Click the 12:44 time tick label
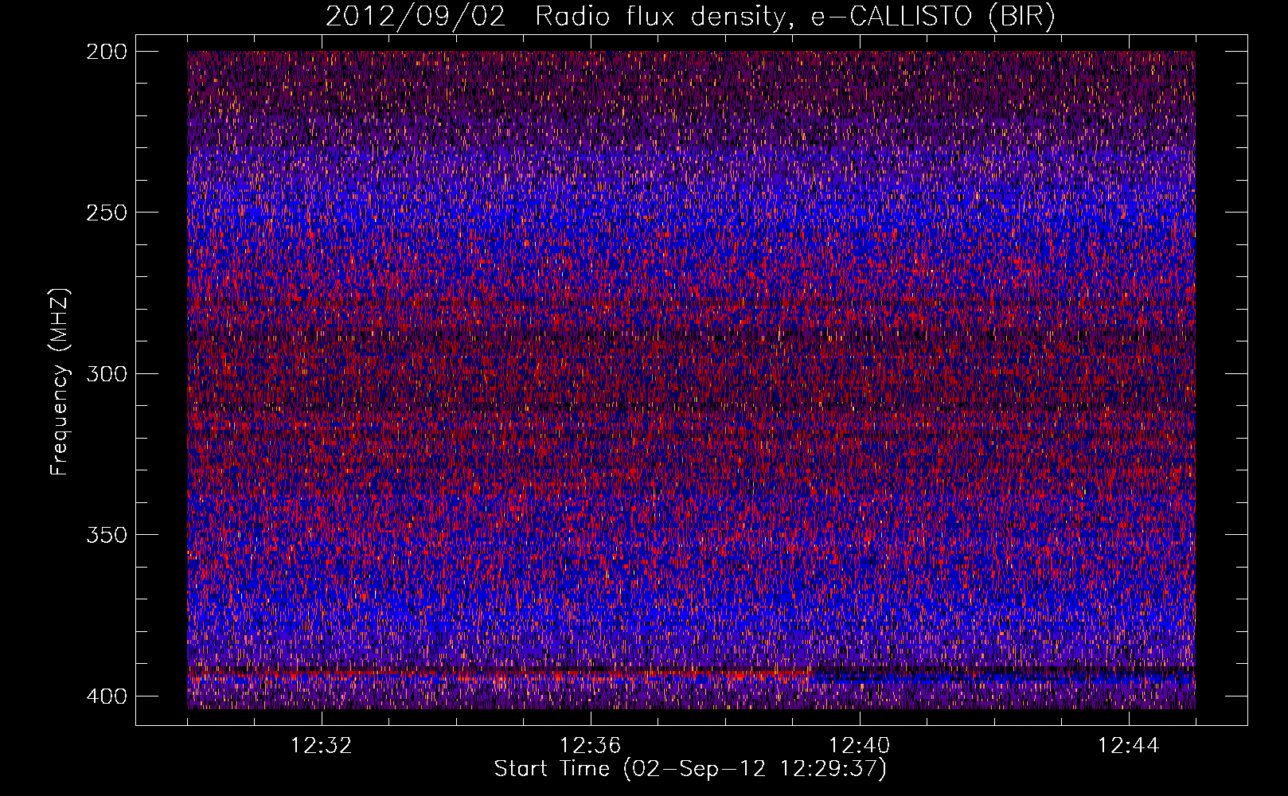The width and height of the screenshot is (1288, 796). pyautogui.click(x=1129, y=746)
